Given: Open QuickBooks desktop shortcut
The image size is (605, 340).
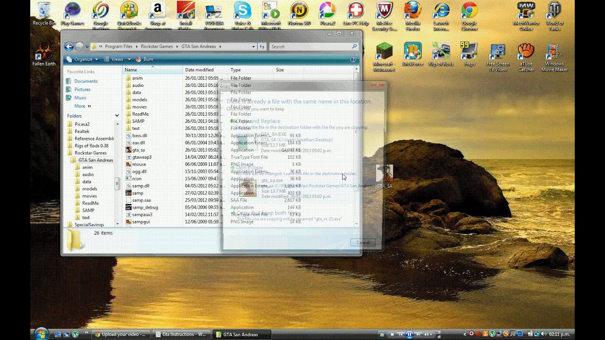Looking at the screenshot, I should [129, 16].
